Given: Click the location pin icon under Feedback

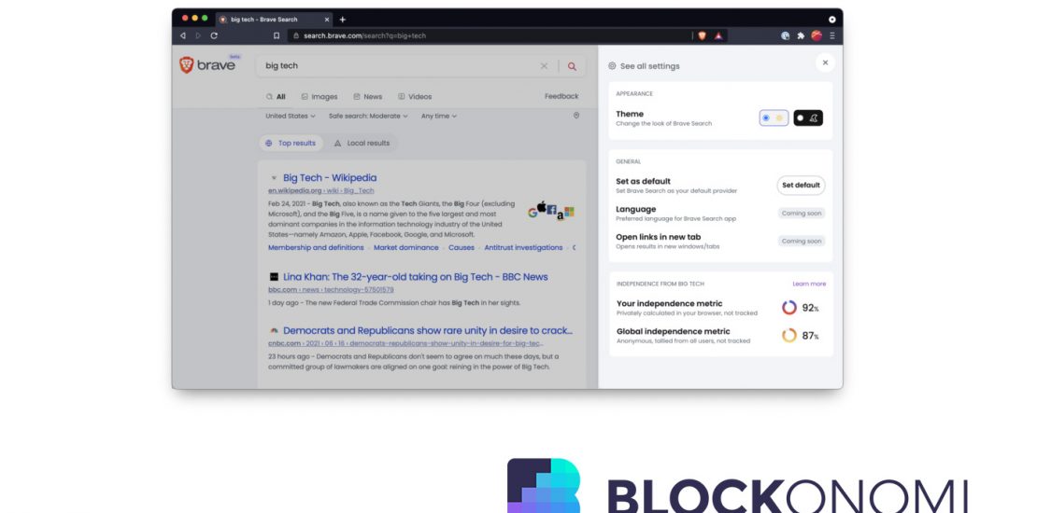Looking at the screenshot, I should [576, 116].
